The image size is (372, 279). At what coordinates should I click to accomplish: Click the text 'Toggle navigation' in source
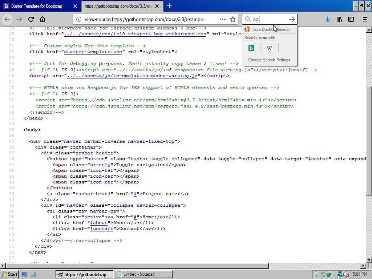(x=141, y=165)
